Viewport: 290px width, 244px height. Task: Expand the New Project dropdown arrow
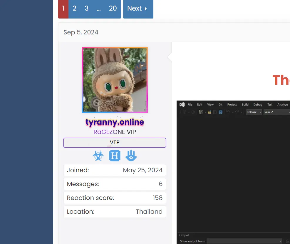tap(205, 112)
